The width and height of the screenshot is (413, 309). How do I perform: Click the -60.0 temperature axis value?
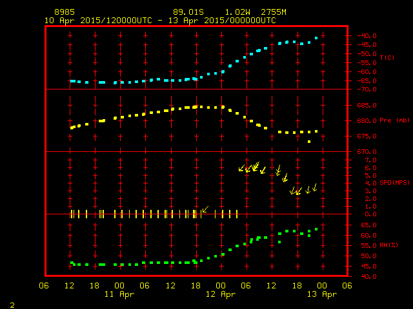coord(367,71)
